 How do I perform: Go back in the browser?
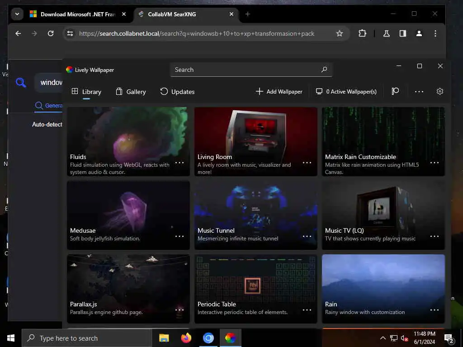[18, 33]
